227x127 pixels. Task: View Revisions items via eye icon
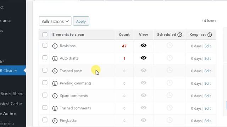[x=143, y=46]
